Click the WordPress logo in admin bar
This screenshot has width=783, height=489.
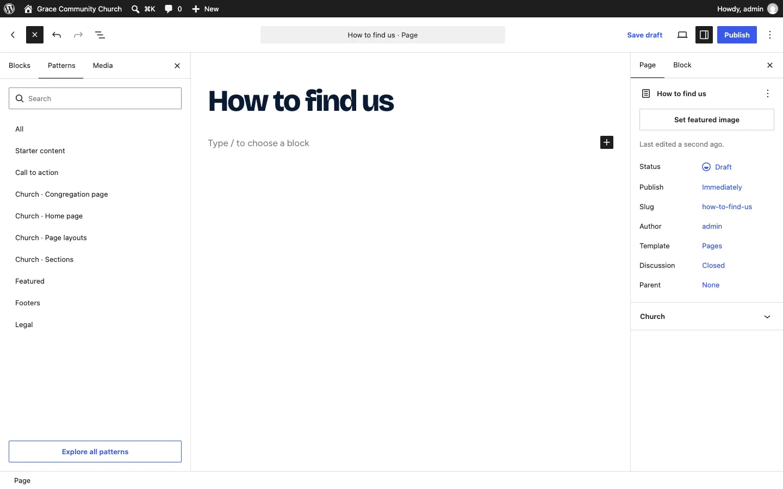coord(9,9)
